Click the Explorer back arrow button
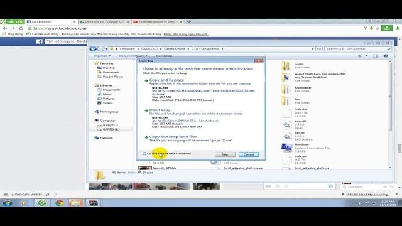 [x=93, y=49]
